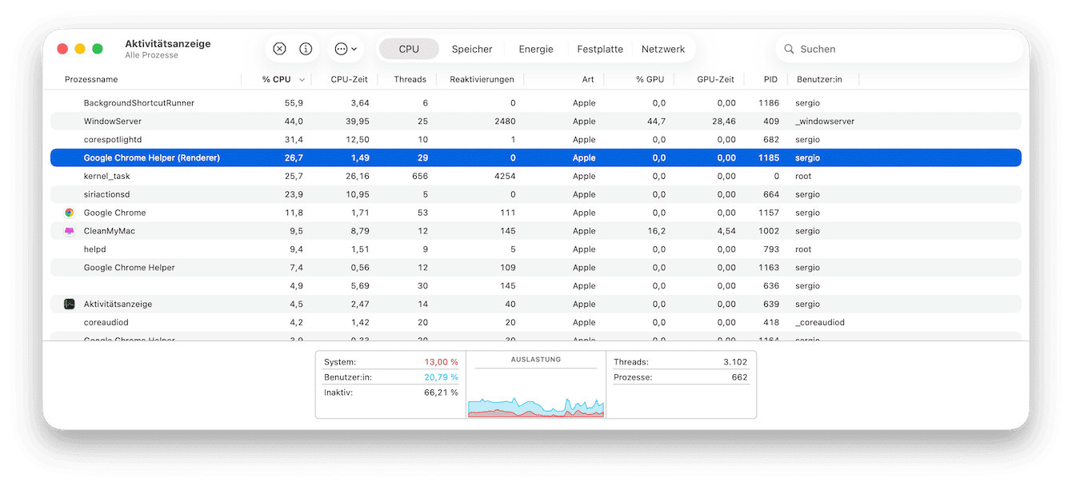
Task: Sort by the GPU-Zeit column header
Action: 715,80
